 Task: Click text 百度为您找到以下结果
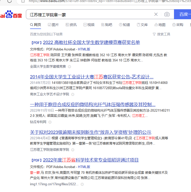pos(46,34)
